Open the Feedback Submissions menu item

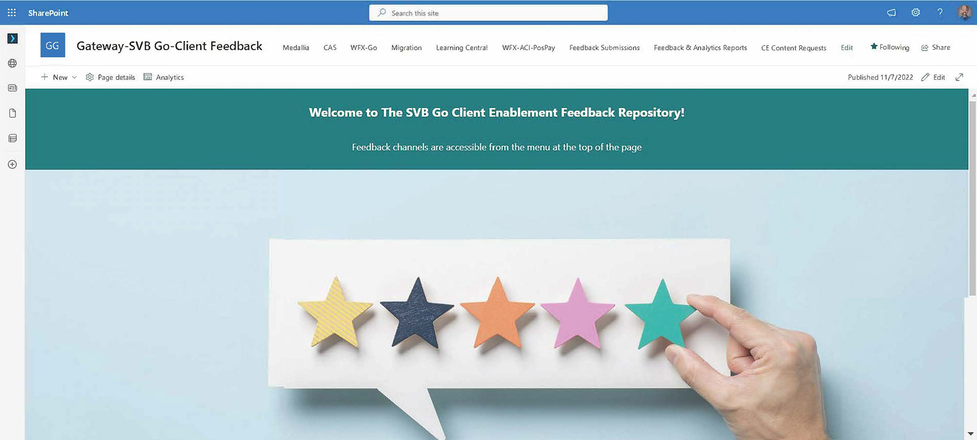click(x=604, y=48)
